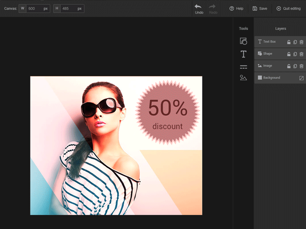This screenshot has height=229, width=306.
Task: Toggle lock on the Text Box layer
Action: (x=289, y=42)
